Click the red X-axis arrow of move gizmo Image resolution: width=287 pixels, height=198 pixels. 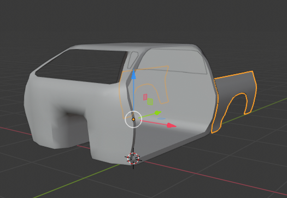pos(171,125)
